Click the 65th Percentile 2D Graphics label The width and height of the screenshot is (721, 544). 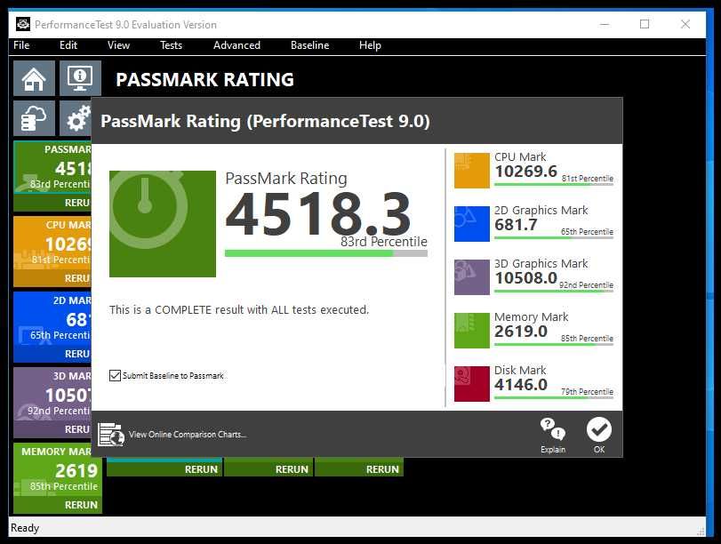pyautogui.click(x=587, y=232)
